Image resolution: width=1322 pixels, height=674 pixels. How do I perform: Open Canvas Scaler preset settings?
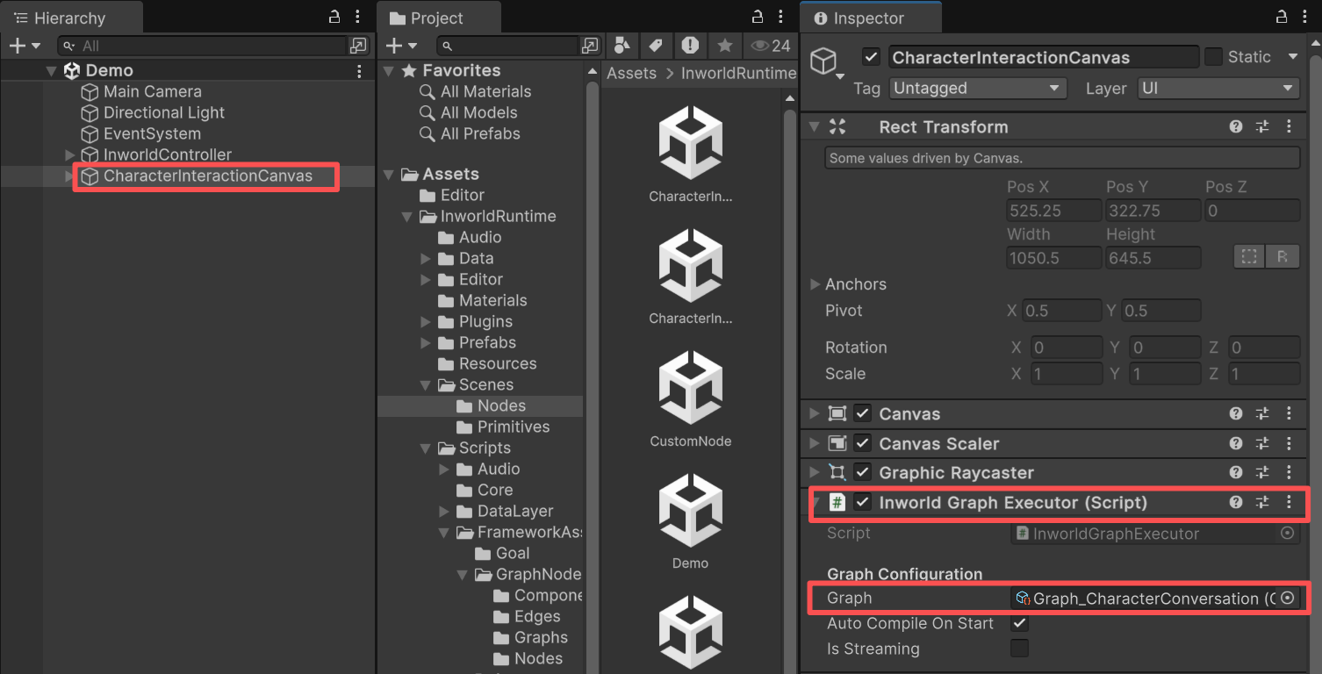tap(1262, 443)
